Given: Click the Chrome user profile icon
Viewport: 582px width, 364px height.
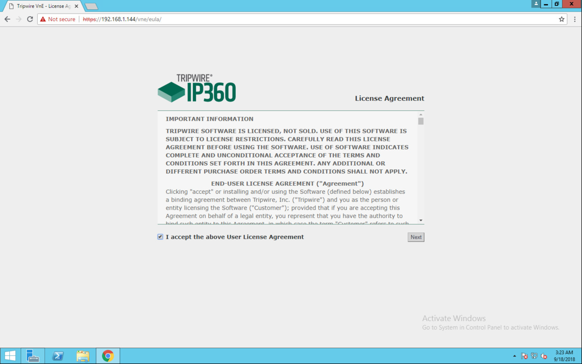Looking at the screenshot, I should (536, 4).
